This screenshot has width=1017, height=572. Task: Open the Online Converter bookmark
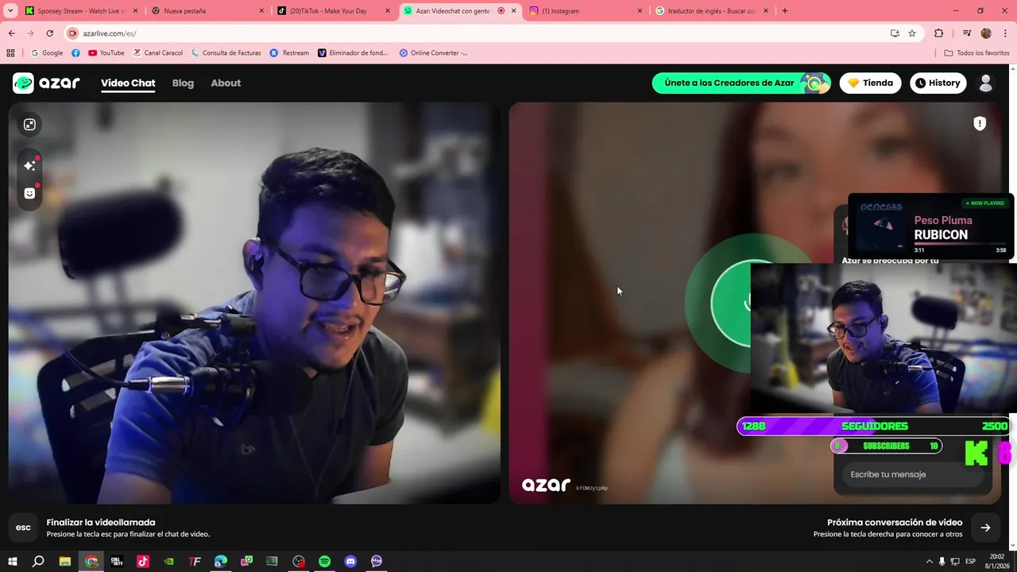[434, 53]
